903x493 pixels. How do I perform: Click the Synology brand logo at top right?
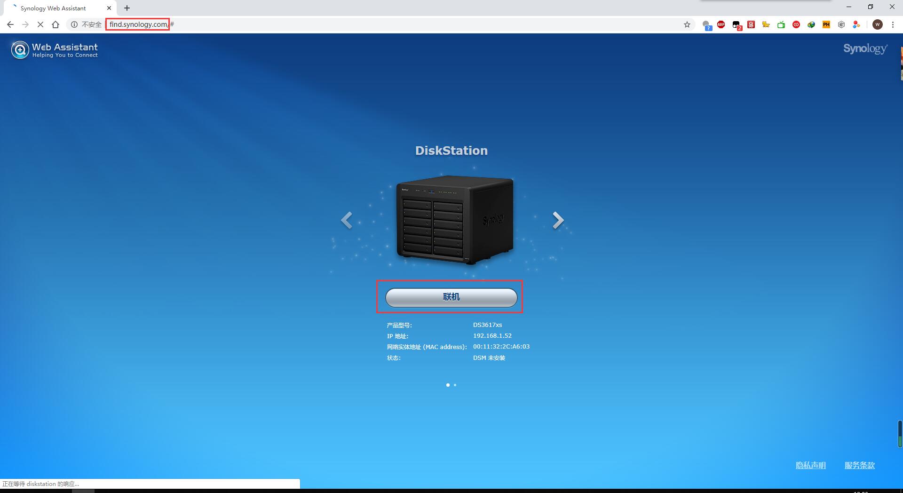click(865, 49)
